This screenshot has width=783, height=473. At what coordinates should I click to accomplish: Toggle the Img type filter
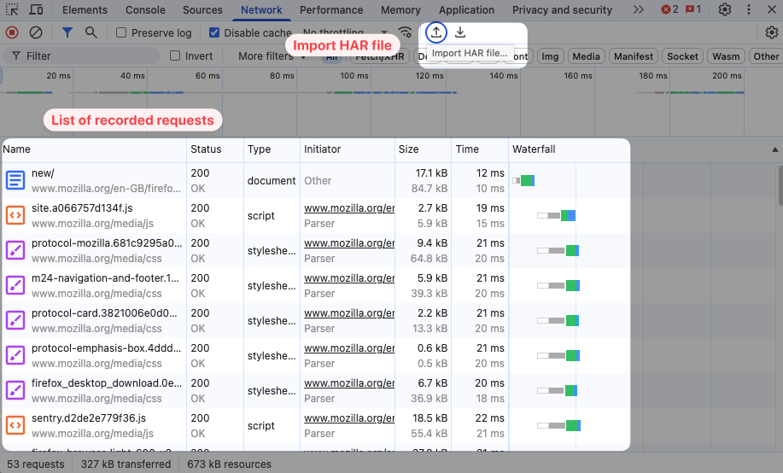click(550, 56)
